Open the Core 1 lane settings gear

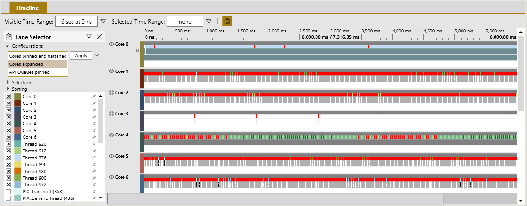pyautogui.click(x=111, y=71)
